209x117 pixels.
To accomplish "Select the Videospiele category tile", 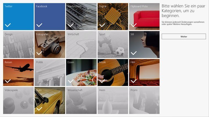I will pos(18,100).
